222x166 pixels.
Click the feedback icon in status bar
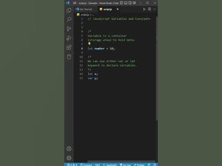coord(149,165)
